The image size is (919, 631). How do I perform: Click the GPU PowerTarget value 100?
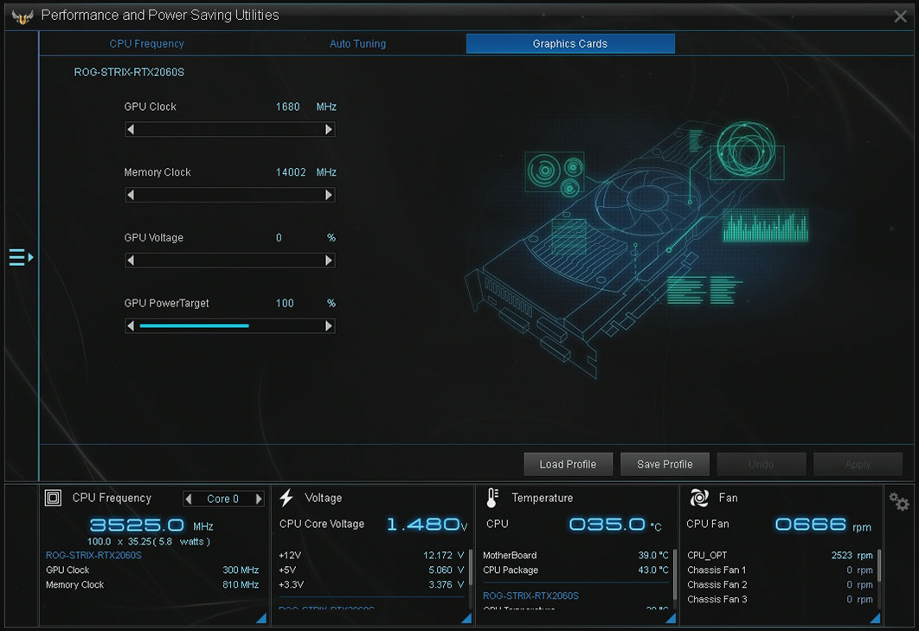pos(285,303)
